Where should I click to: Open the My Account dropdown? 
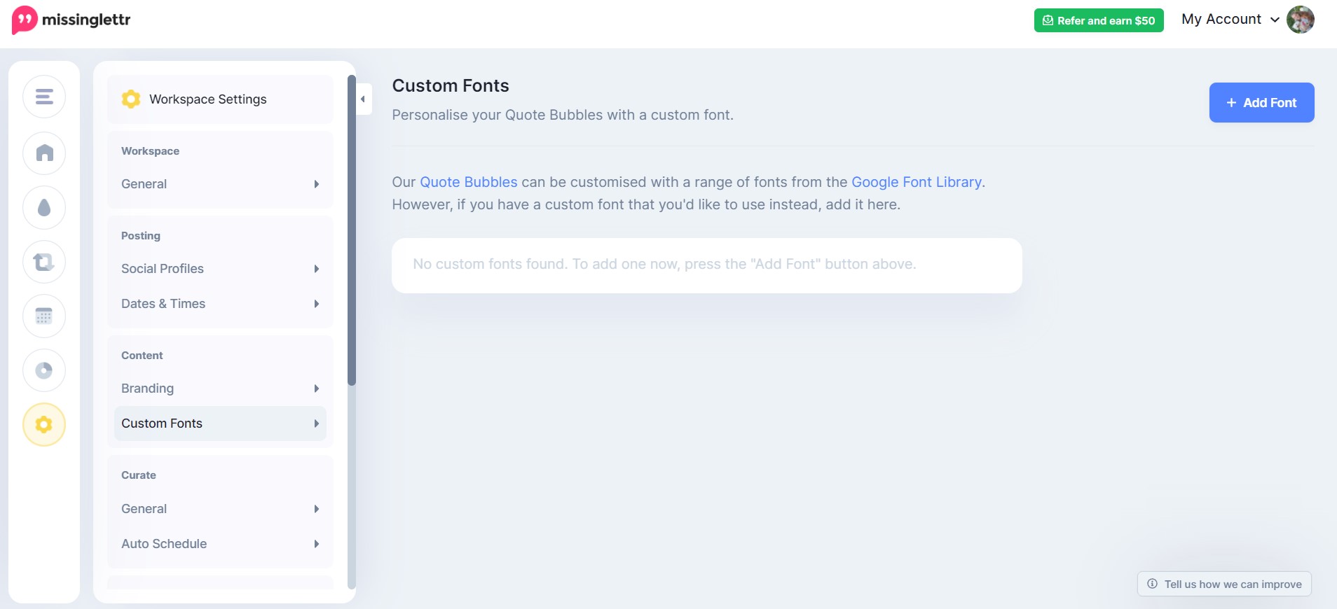pos(1230,20)
